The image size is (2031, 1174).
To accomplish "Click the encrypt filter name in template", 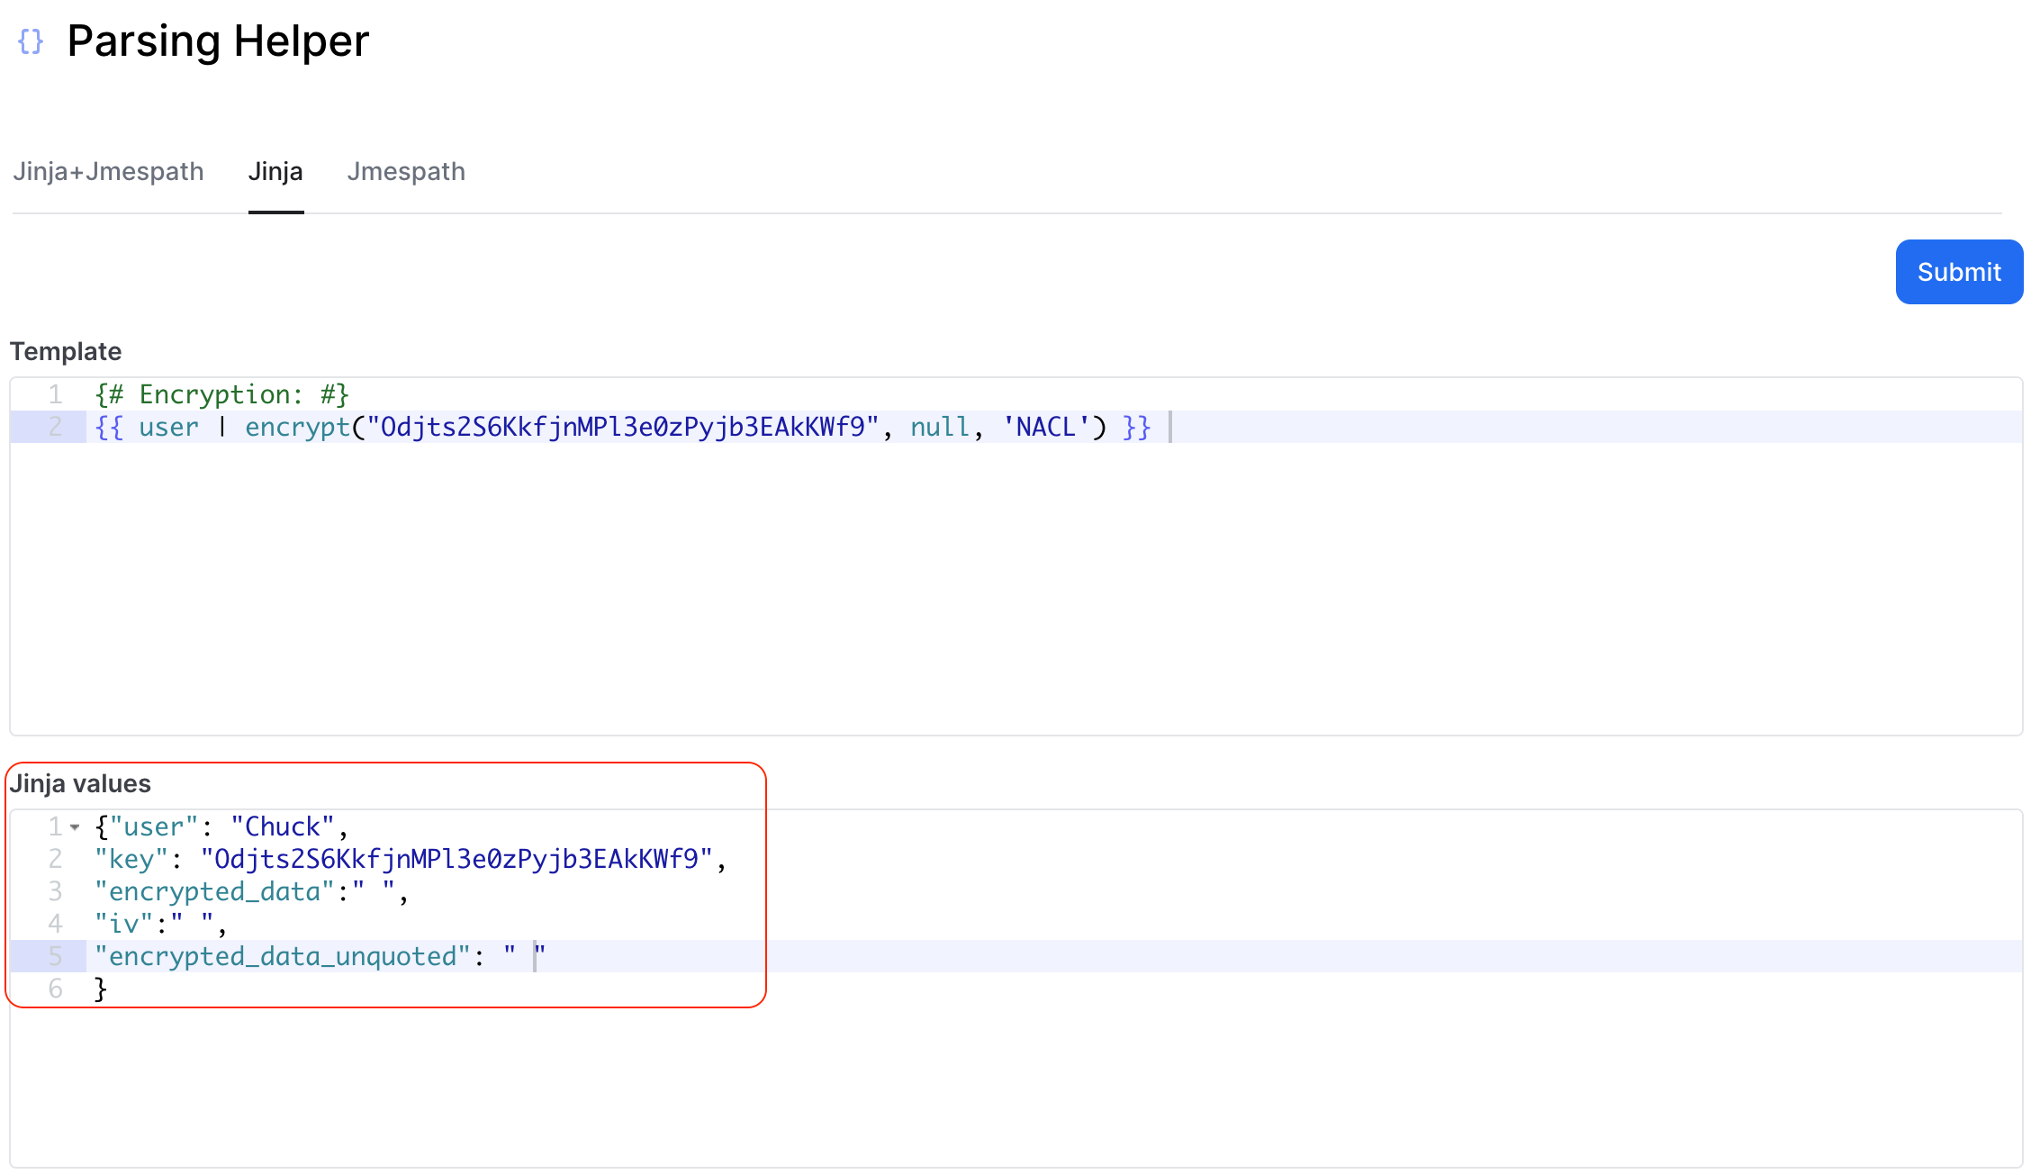I will 297,427.
